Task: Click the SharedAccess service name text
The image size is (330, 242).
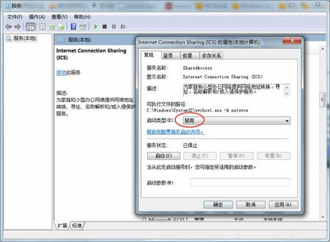Action: tap(197, 68)
